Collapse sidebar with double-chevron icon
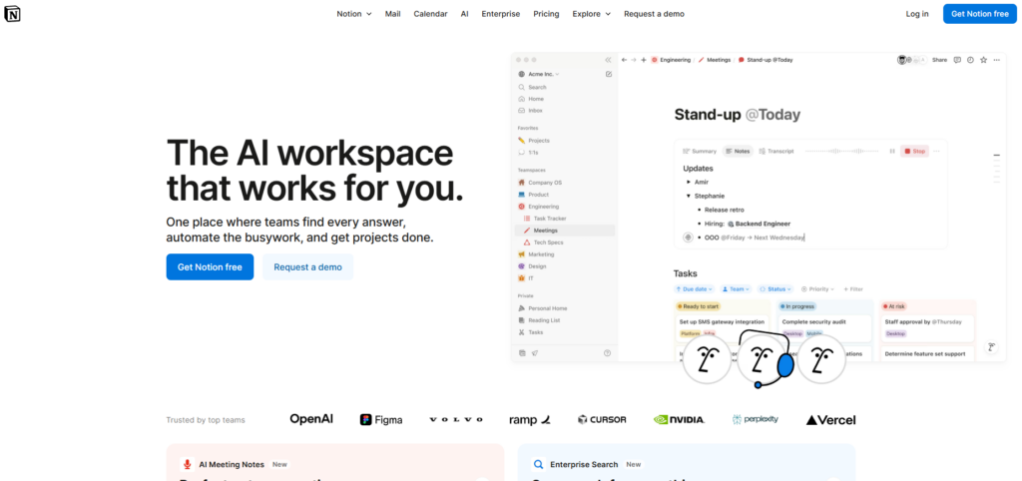This screenshot has width=1022, height=481. point(608,60)
